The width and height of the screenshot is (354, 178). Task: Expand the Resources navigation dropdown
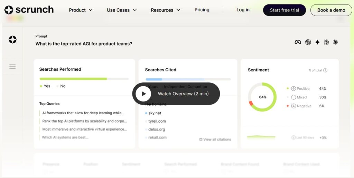point(165,10)
